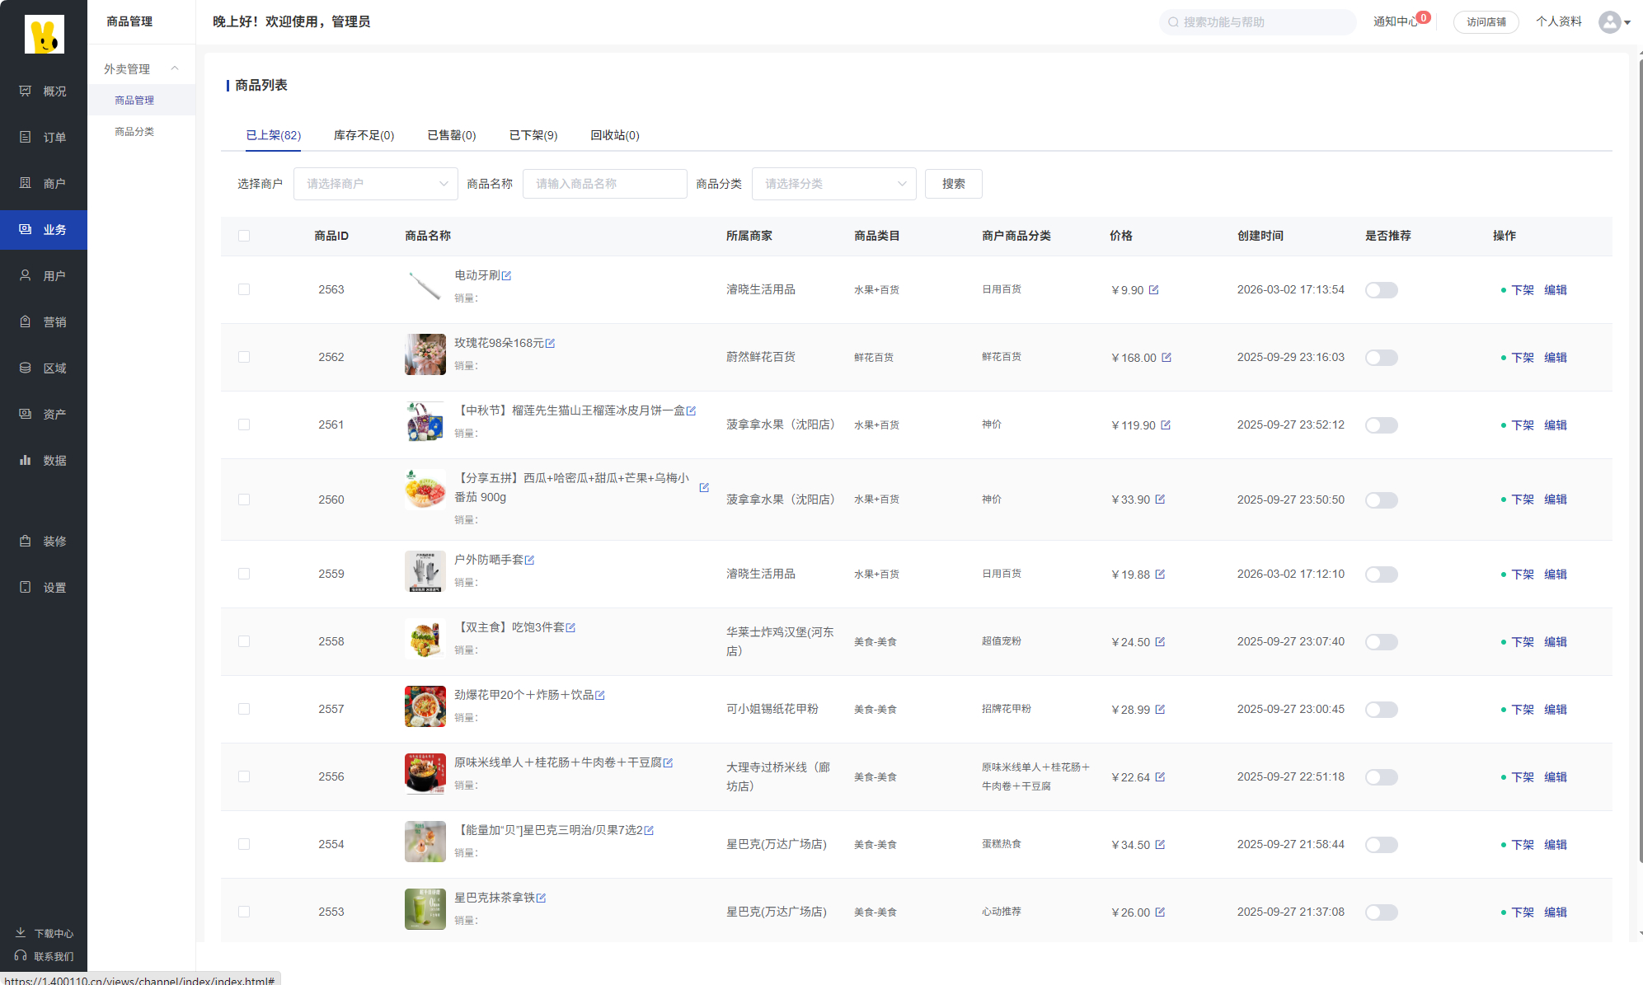Open the 设置 settings section
This screenshot has width=1643, height=985.
point(44,587)
